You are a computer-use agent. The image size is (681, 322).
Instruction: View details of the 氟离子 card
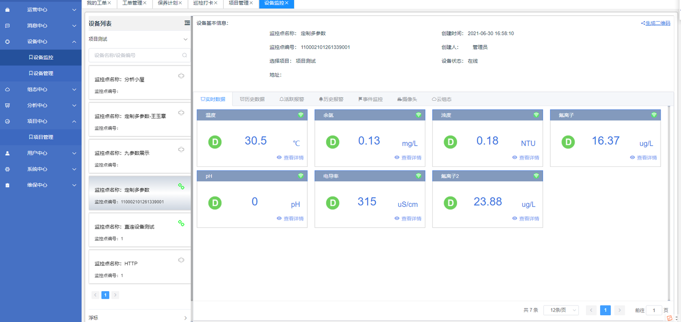pos(643,158)
